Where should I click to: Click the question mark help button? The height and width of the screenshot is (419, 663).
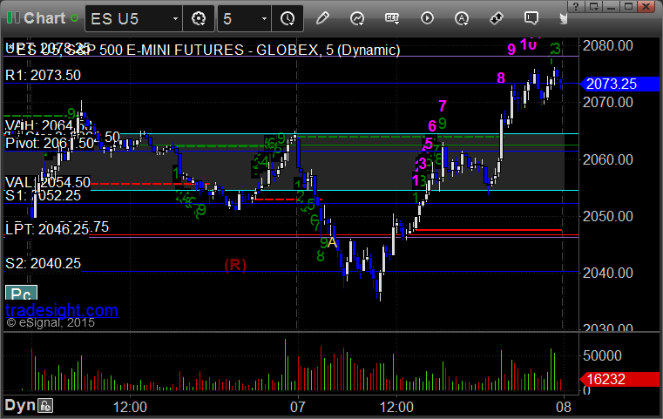point(576,6)
